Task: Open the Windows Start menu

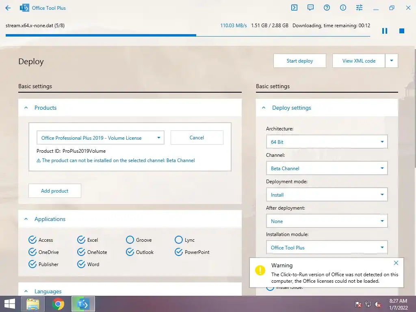Action: click(10, 304)
